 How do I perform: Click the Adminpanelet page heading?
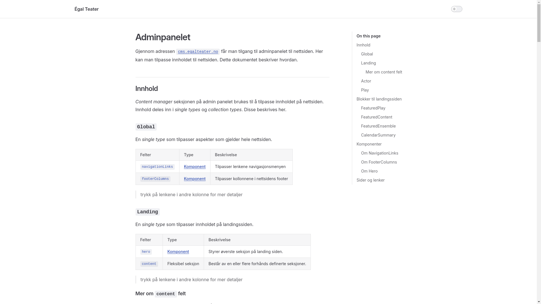coord(163,37)
